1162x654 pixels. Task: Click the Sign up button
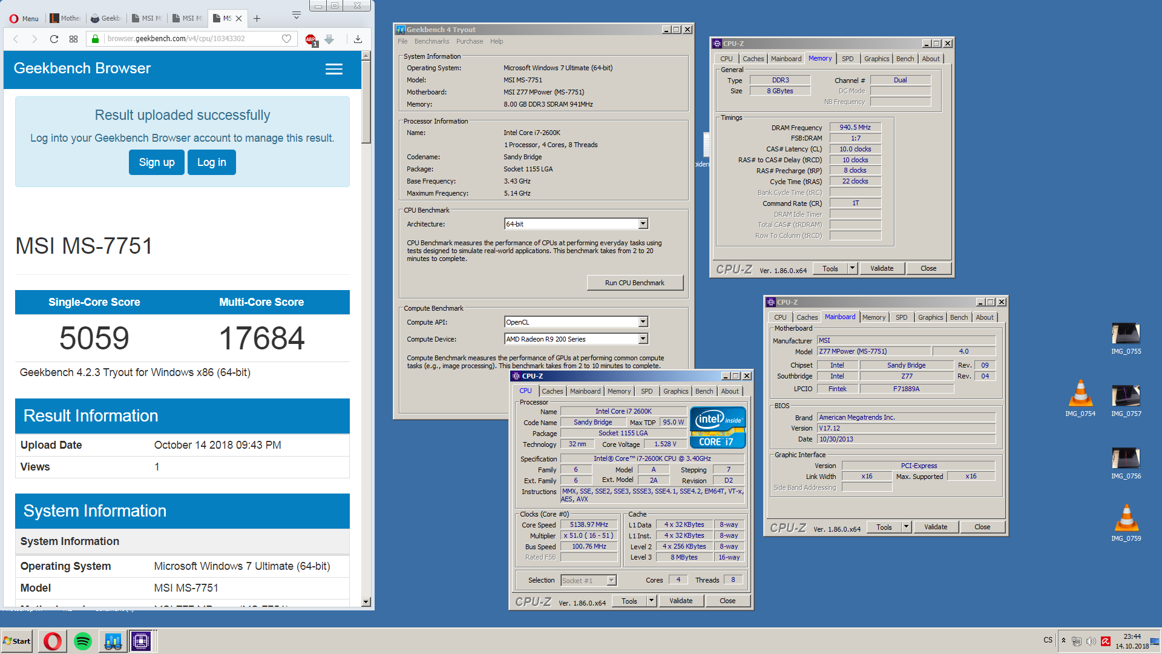pyautogui.click(x=157, y=162)
